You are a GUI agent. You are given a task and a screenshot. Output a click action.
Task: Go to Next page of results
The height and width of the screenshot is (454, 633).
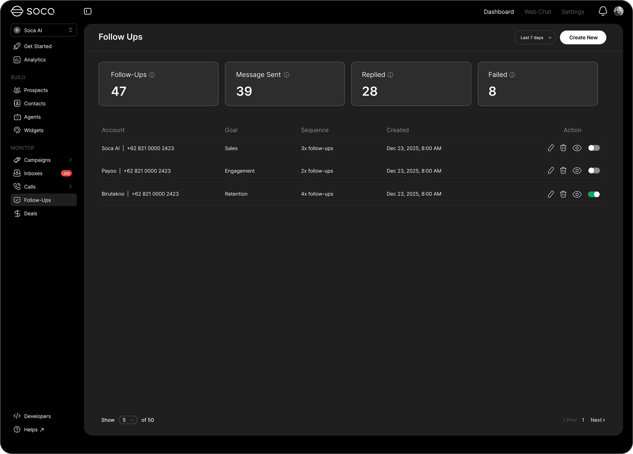(x=597, y=420)
